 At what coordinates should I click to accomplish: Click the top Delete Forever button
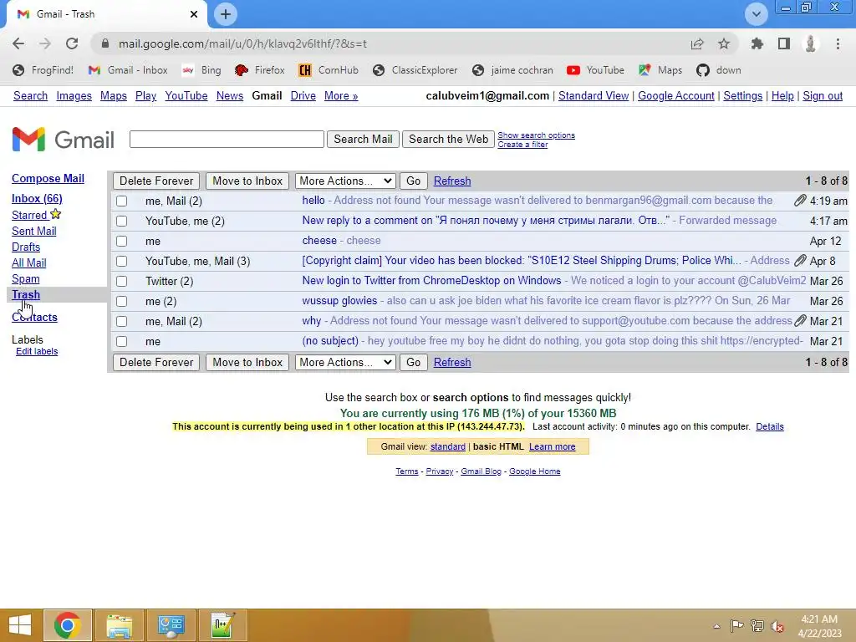click(156, 181)
